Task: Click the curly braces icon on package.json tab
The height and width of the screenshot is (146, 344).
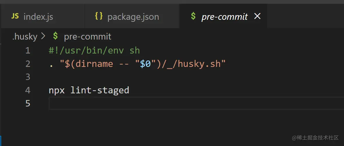Action: (x=99, y=16)
